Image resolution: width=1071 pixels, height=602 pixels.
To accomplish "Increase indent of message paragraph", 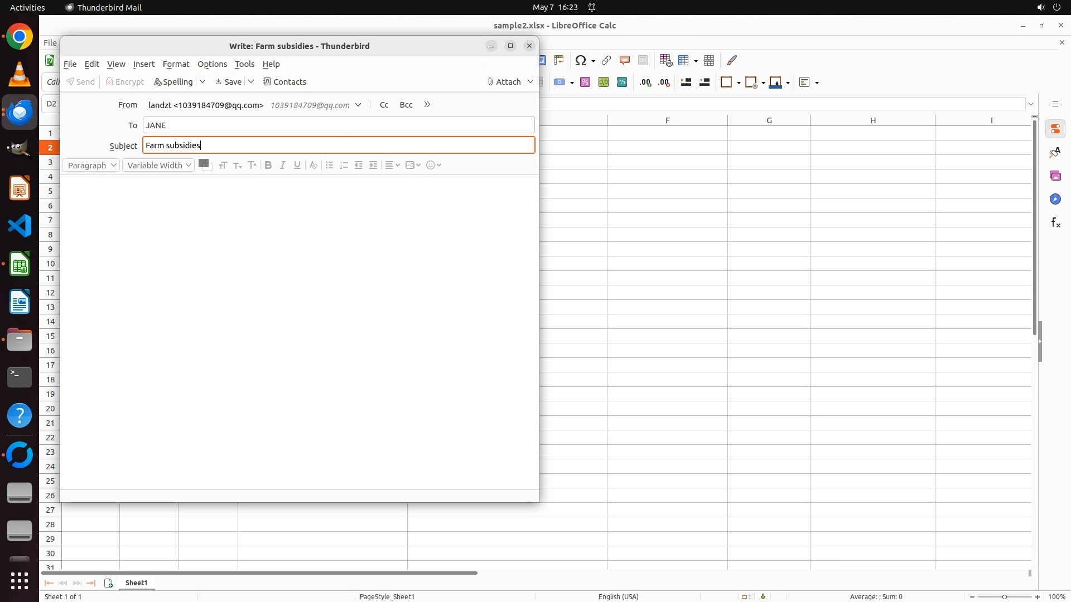I will (373, 165).
